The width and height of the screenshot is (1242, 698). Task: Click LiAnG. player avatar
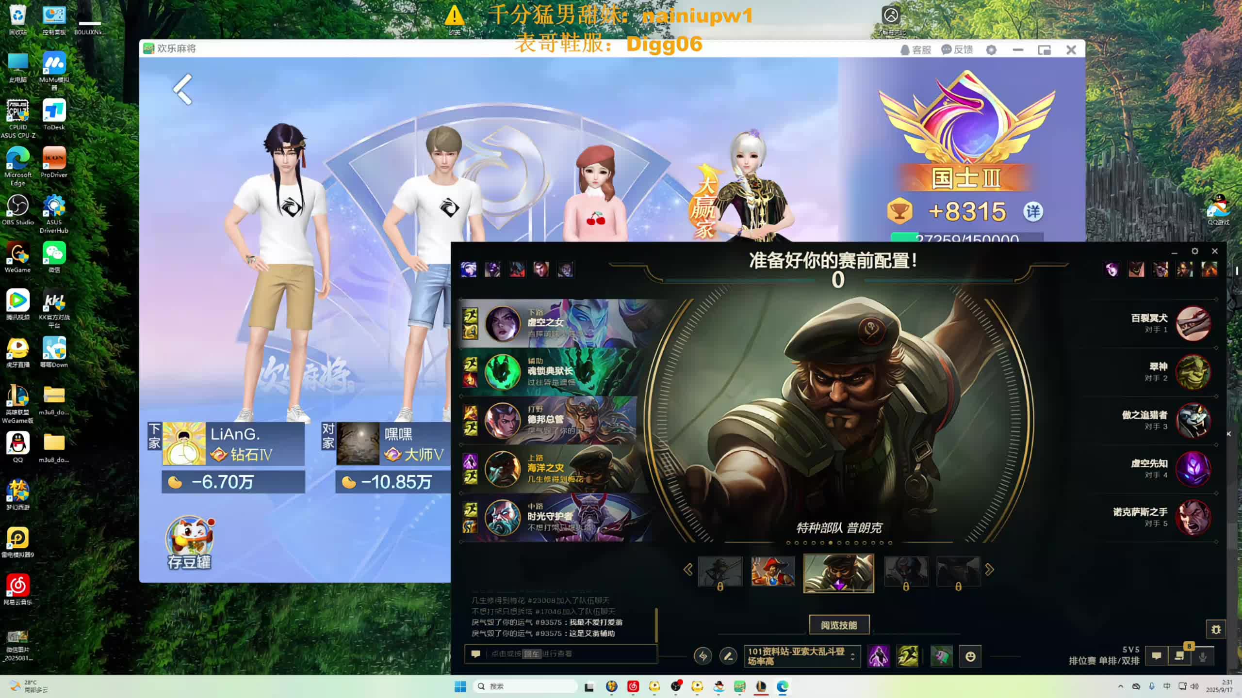[x=184, y=443]
